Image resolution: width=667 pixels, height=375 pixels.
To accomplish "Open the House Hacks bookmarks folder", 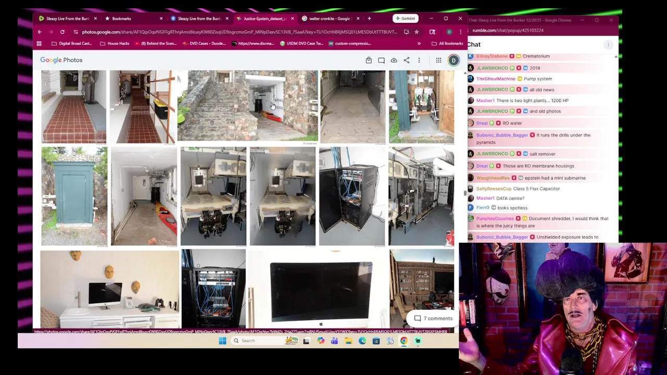I will (x=115, y=44).
